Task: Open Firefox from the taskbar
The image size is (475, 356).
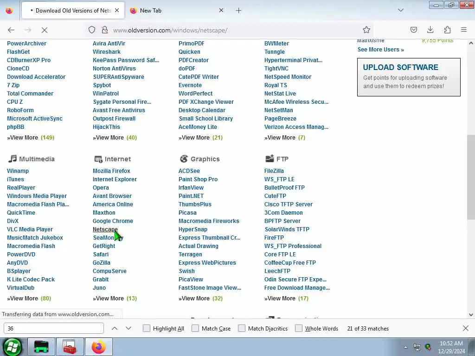Action: pos(99,347)
